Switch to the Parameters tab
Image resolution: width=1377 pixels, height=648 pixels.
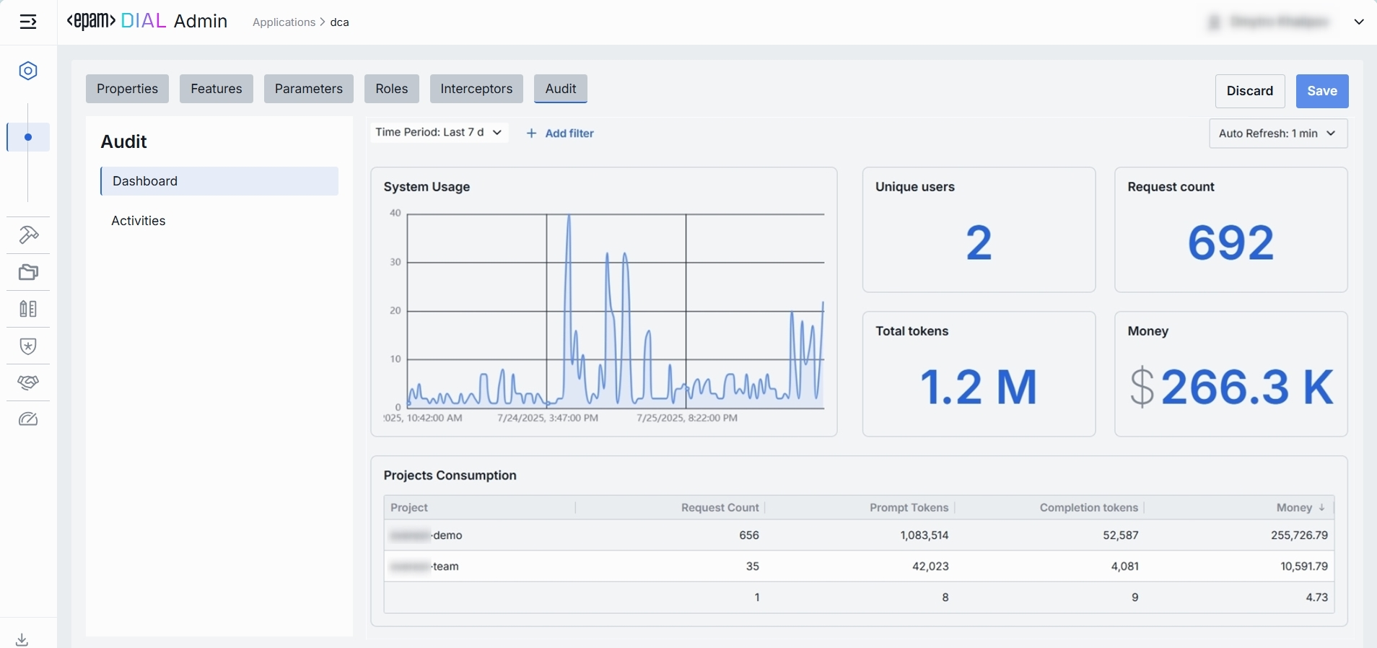pyautogui.click(x=309, y=89)
